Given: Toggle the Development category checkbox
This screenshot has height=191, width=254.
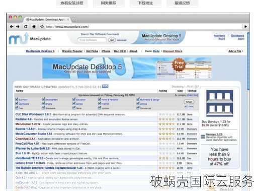Looking at the screenshot, I should click(43, 99).
